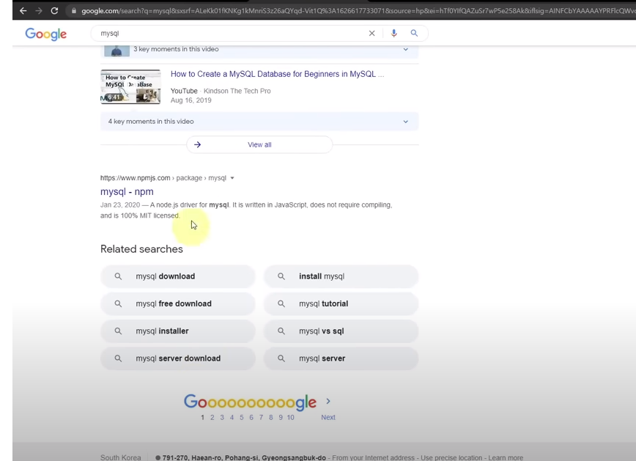The width and height of the screenshot is (636, 461).
Task: Go back with the browser back arrow
Action: pyautogui.click(x=23, y=10)
